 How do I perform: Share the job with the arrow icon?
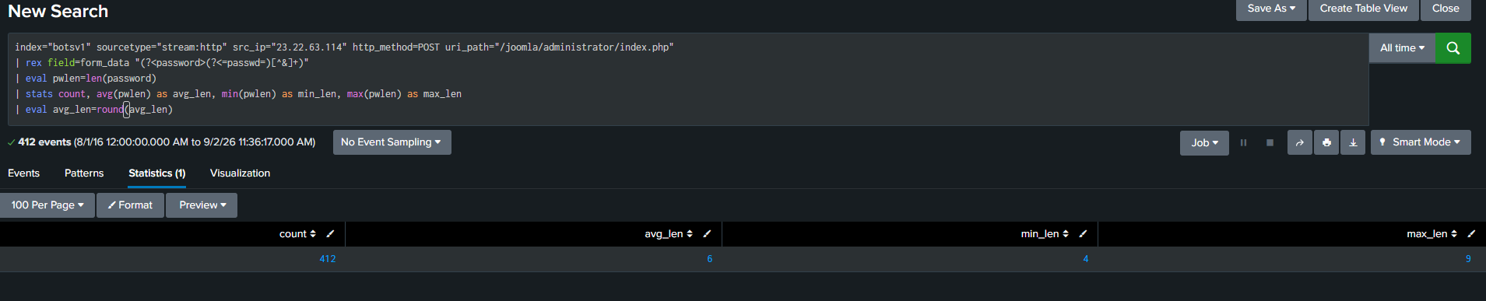pyautogui.click(x=1299, y=143)
